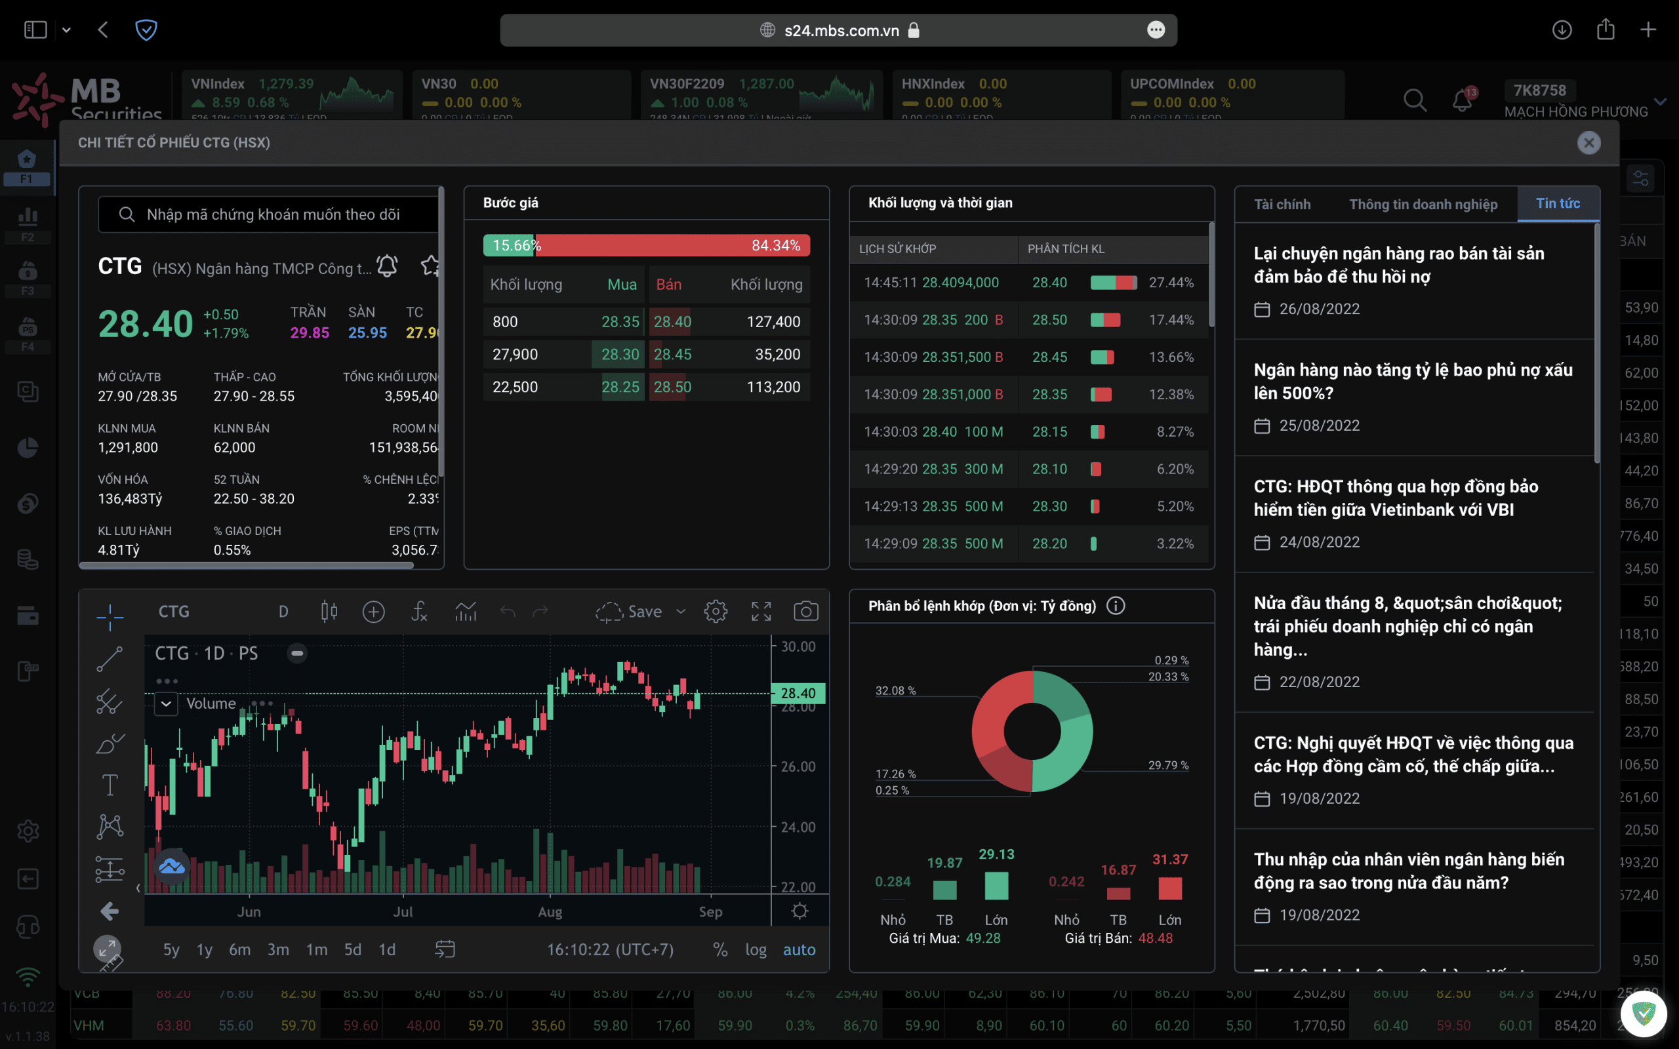Open the D timeframe interval selector
This screenshot has height=1049, width=1679.
283,611
